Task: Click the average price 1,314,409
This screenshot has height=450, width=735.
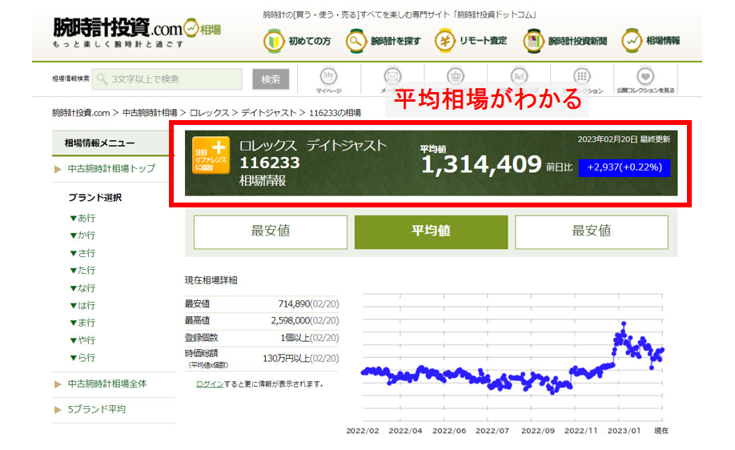Action: [x=481, y=164]
